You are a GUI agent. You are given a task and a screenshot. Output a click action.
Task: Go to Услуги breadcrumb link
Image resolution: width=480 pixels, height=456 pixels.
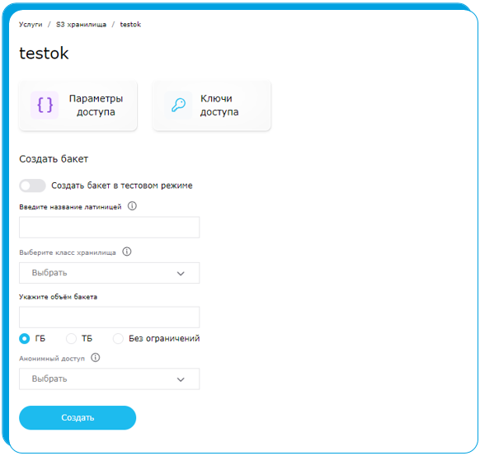(x=31, y=25)
